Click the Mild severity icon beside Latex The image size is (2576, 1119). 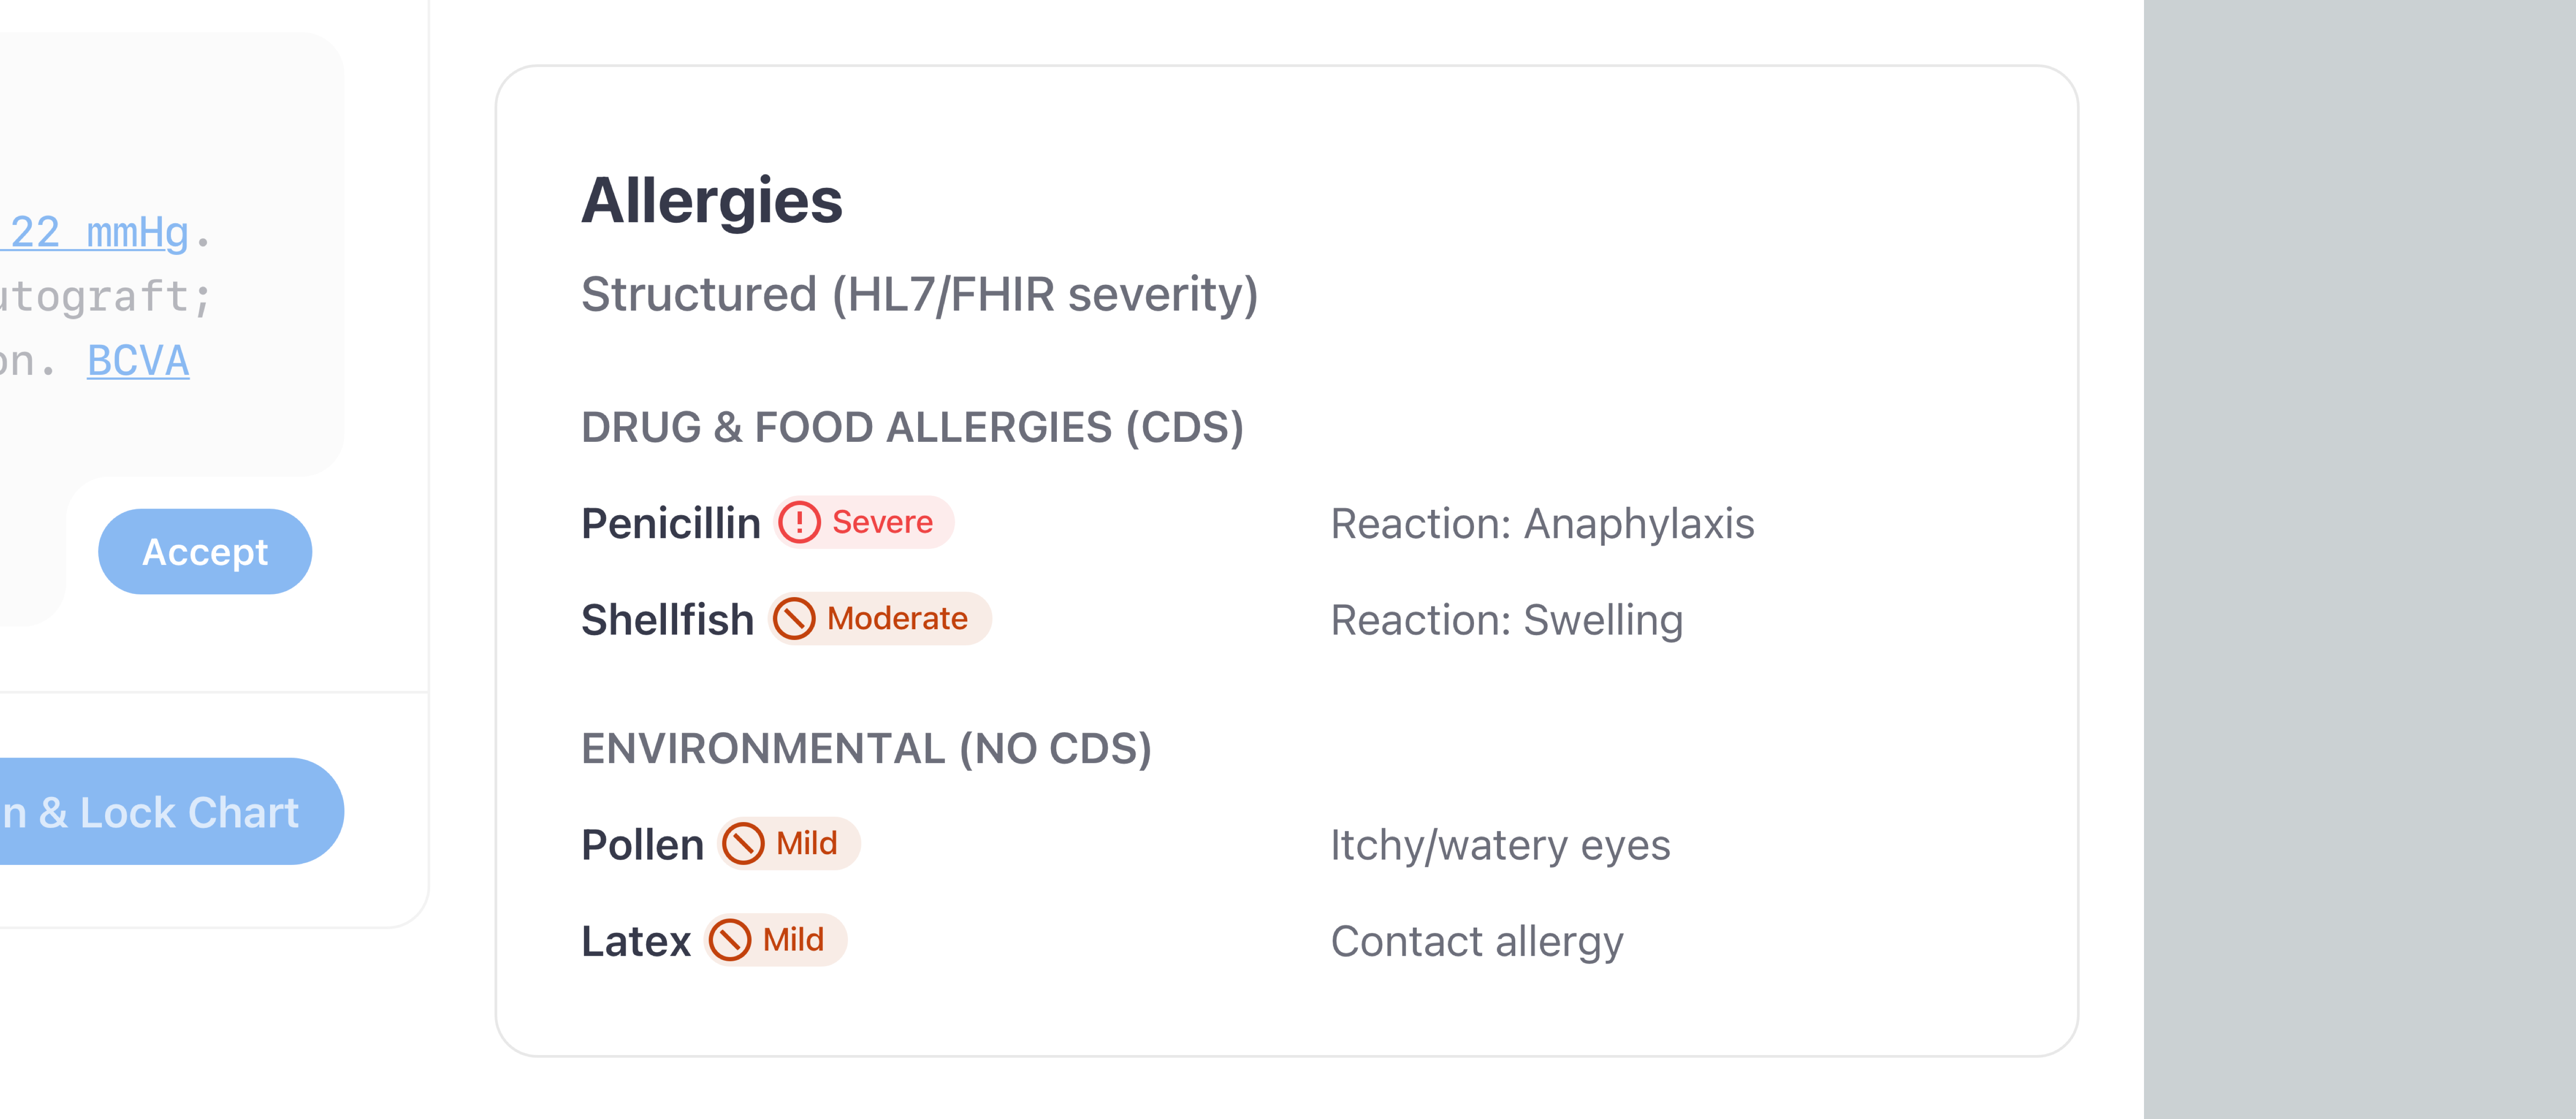point(730,940)
